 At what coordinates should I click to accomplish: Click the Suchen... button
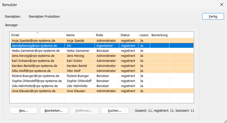115,111
